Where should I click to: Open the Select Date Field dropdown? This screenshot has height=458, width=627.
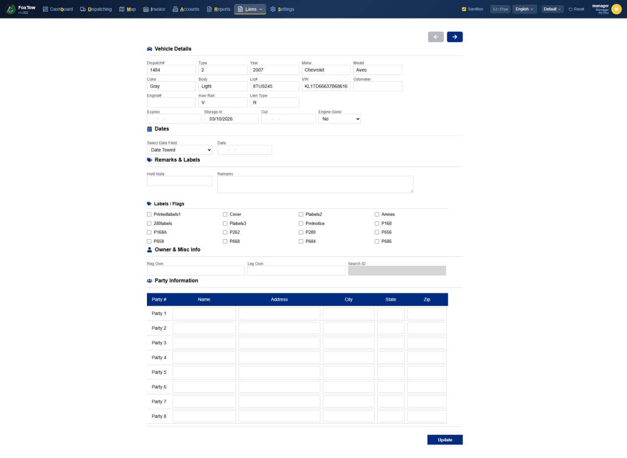click(x=179, y=149)
